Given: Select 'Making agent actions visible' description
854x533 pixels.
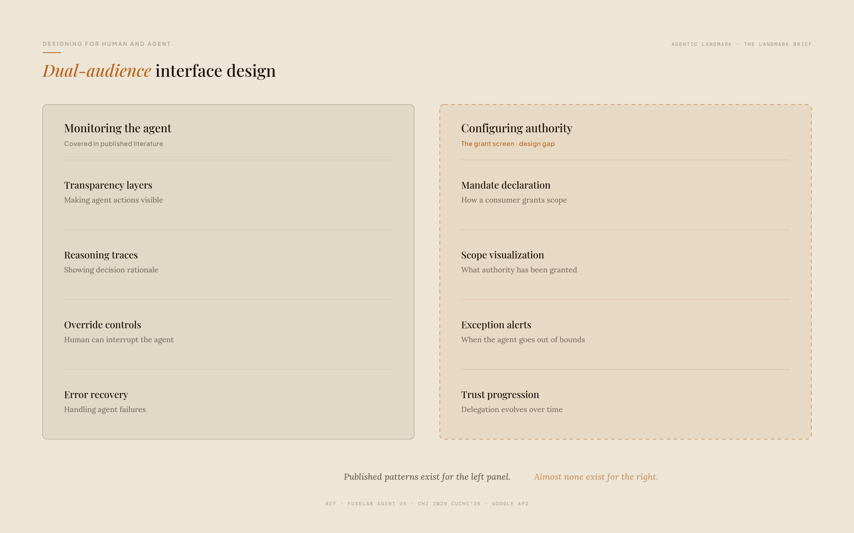Looking at the screenshot, I should [114, 200].
